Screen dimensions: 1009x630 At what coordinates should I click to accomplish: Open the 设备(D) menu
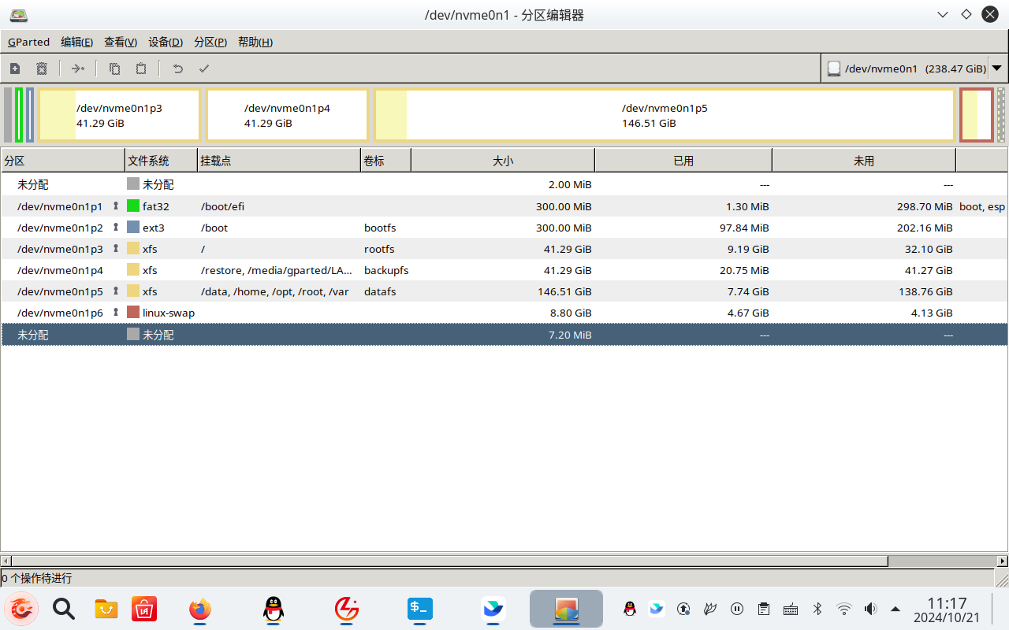(166, 42)
